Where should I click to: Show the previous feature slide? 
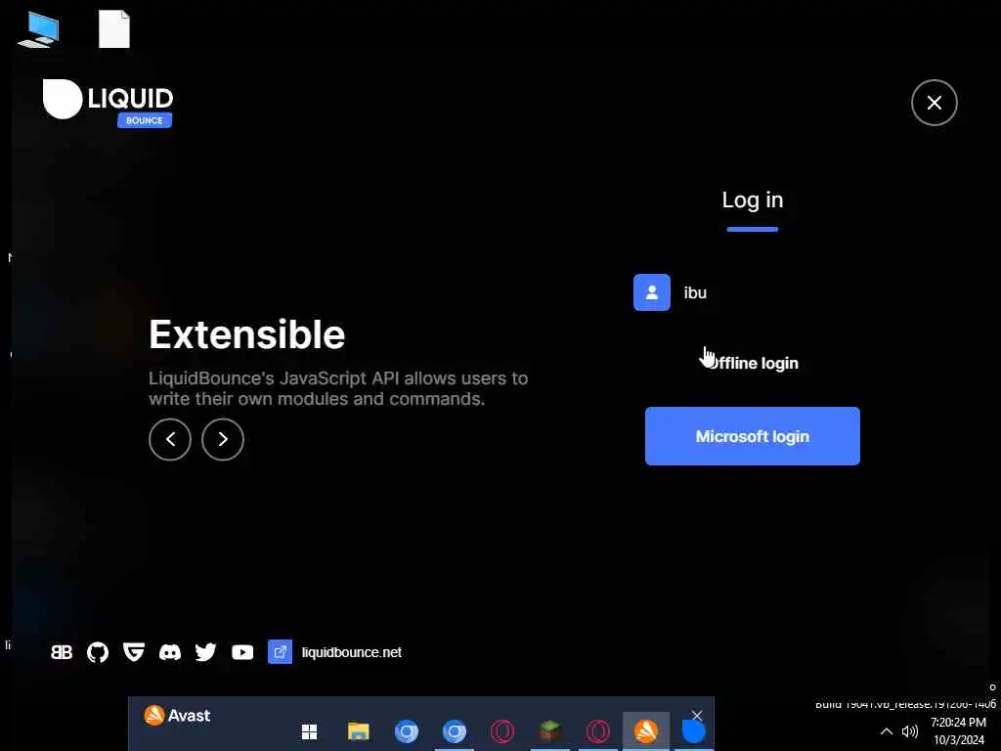coord(170,439)
